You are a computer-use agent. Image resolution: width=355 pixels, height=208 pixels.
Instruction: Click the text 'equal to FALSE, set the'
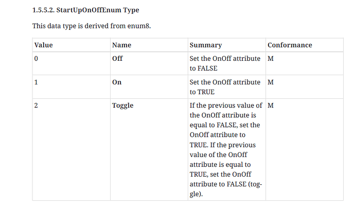[225, 125]
